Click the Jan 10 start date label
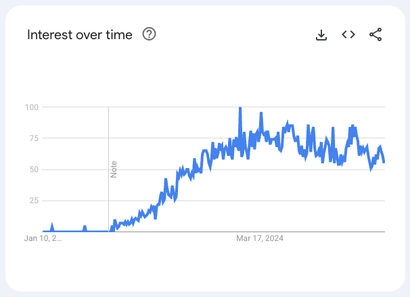The height and width of the screenshot is (297, 410). tap(43, 238)
